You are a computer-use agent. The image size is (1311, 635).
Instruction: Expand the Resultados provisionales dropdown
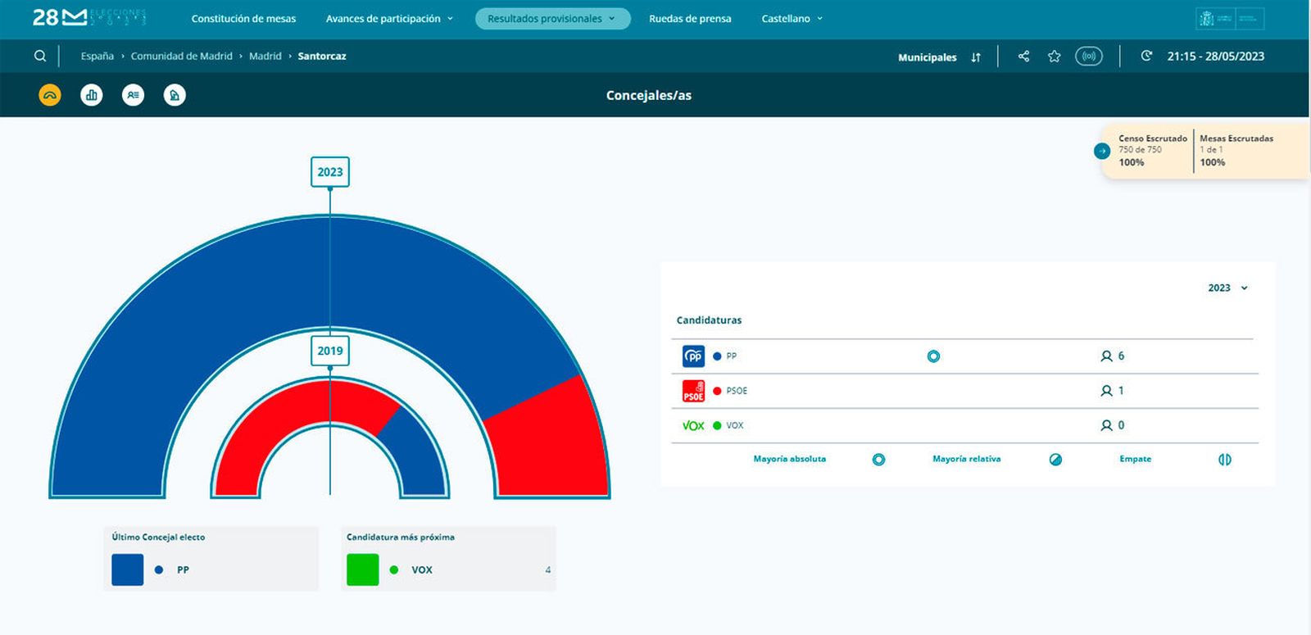(x=552, y=19)
